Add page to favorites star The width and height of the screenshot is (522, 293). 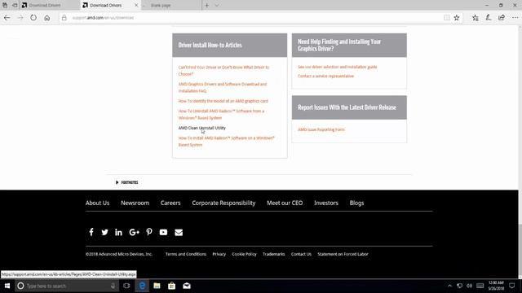pyautogui.click(x=457, y=18)
